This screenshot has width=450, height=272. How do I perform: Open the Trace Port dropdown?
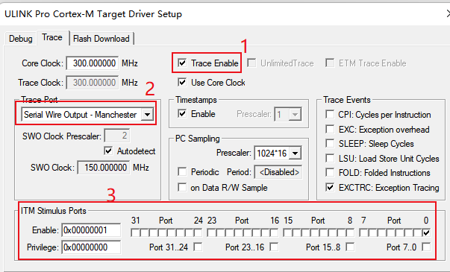tap(147, 114)
